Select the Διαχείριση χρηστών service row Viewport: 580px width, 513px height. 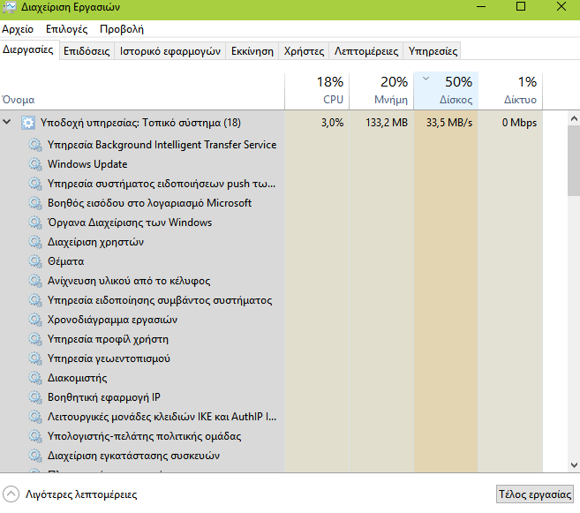click(272, 242)
